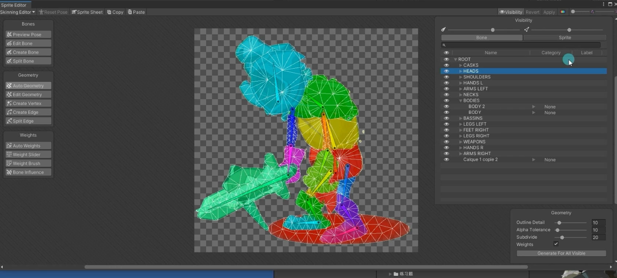The image size is (617, 278).
Task: Select the Bone Influence tool
Action: (28, 172)
